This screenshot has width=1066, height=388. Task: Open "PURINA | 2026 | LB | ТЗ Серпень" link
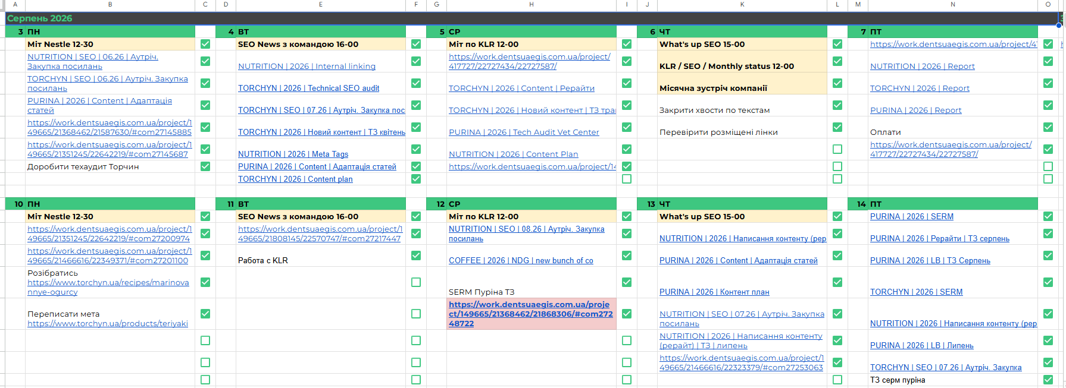point(930,261)
